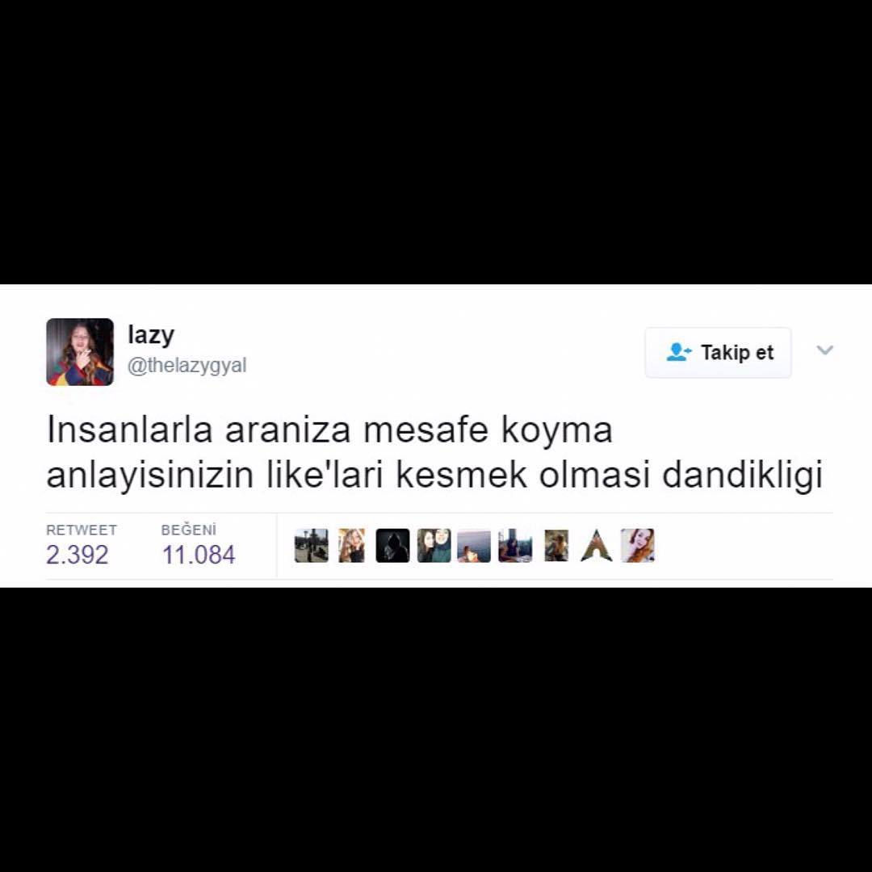Click the BEĞENİ label
The height and width of the screenshot is (872, 872).
188,530
